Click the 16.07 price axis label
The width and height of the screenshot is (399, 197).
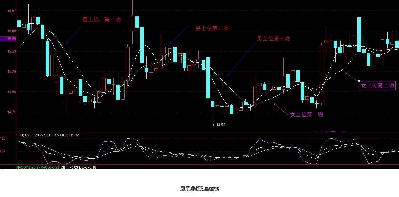pos(11,11)
